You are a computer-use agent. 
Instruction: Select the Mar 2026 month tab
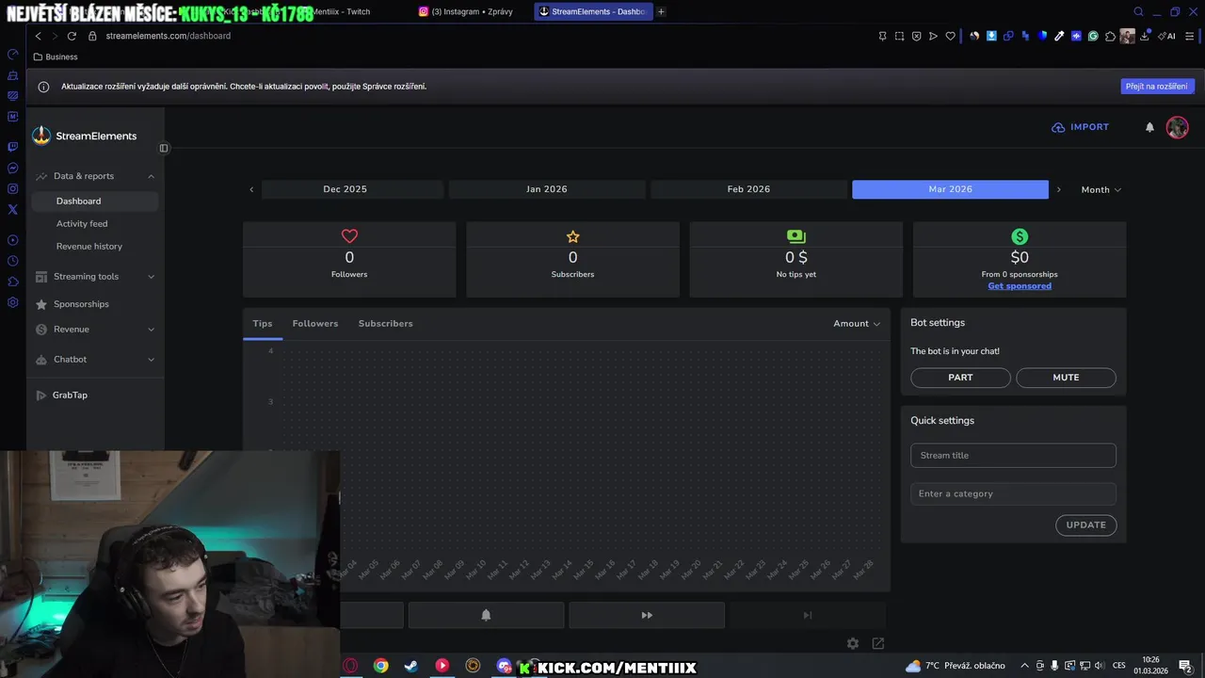click(950, 189)
